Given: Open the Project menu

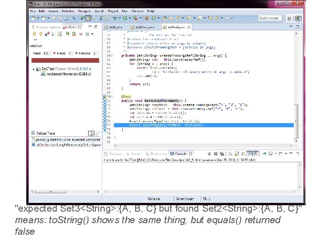Looking at the screenshot, I should coord(113,11).
